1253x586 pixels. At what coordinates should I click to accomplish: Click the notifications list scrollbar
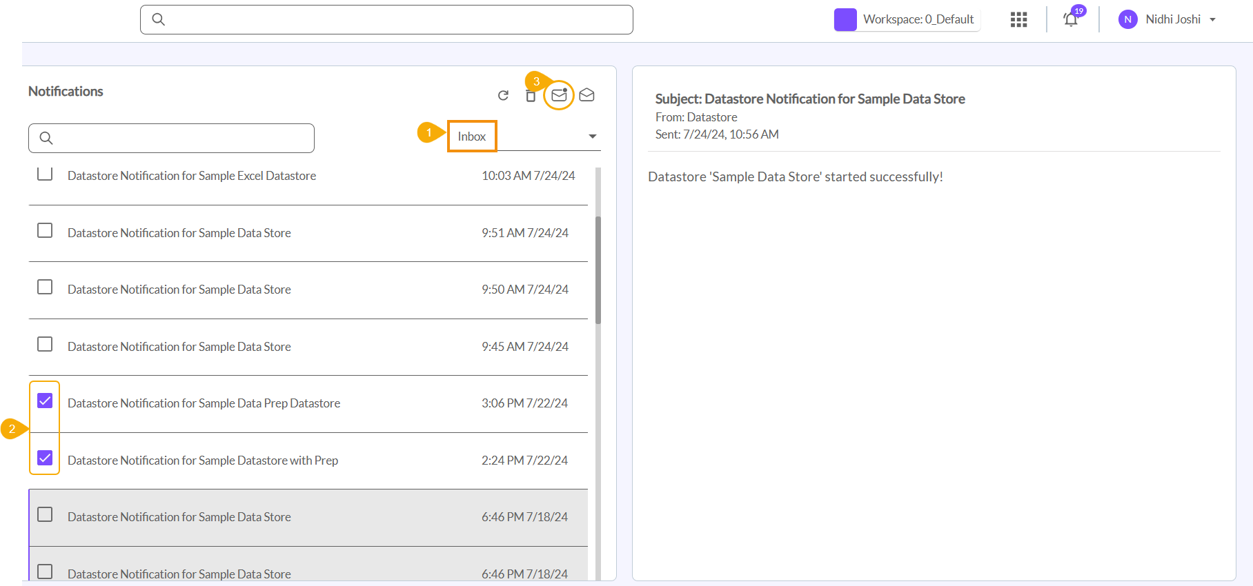[x=598, y=270]
